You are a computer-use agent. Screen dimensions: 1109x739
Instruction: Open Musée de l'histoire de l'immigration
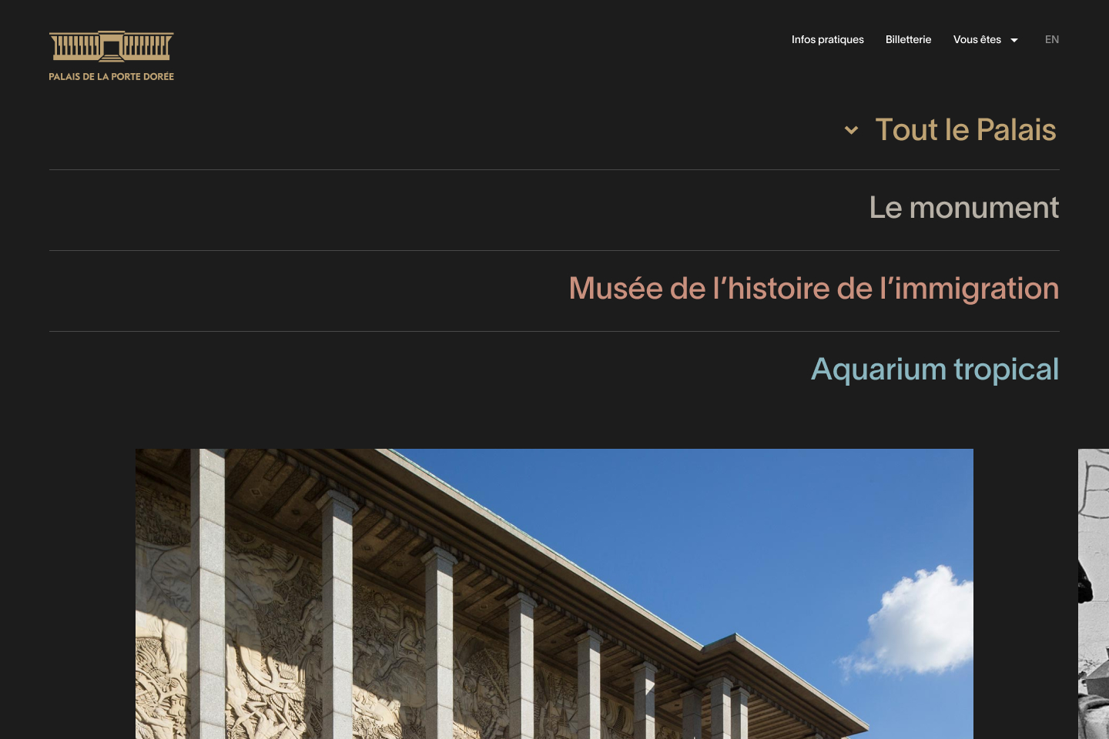click(x=814, y=289)
